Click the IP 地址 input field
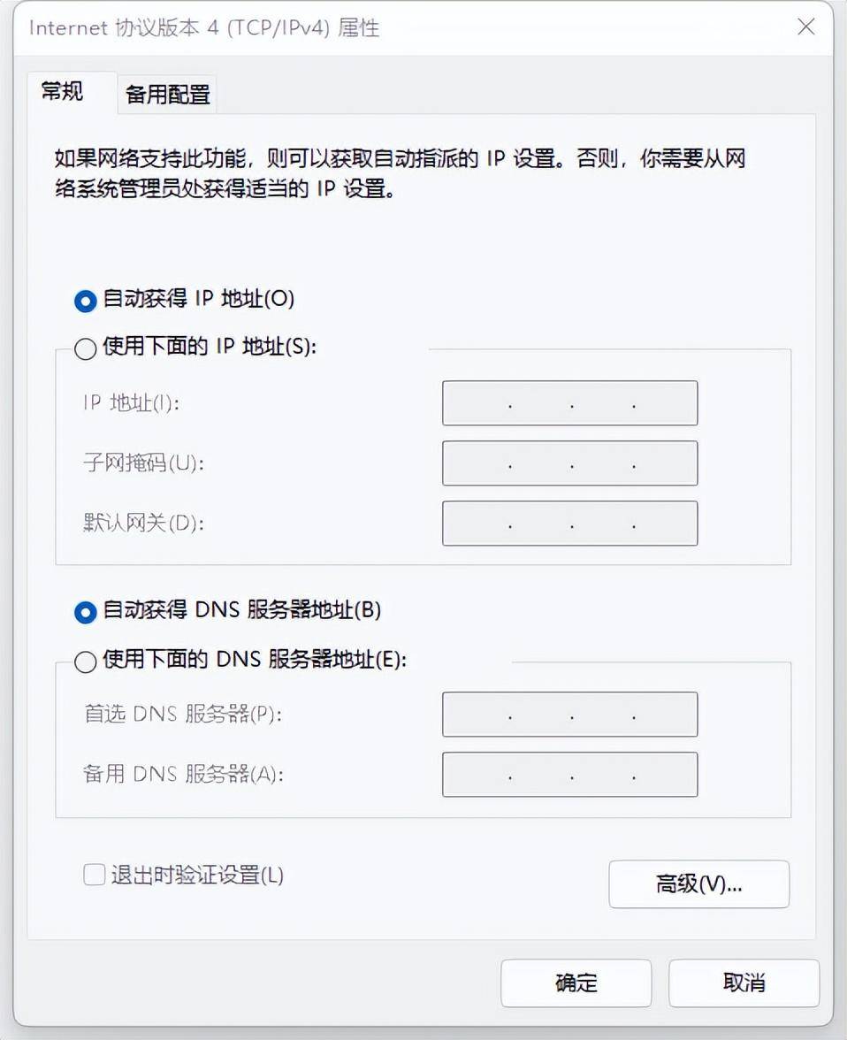847x1040 pixels. click(569, 403)
